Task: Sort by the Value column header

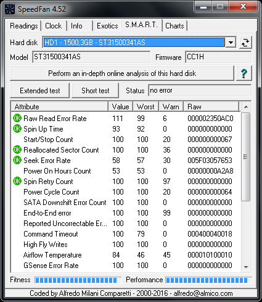Action: click(x=121, y=107)
